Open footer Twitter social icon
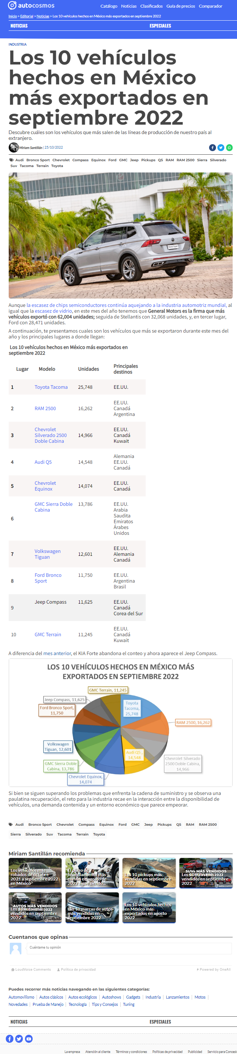The image size is (237, 1054). click(19, 1038)
